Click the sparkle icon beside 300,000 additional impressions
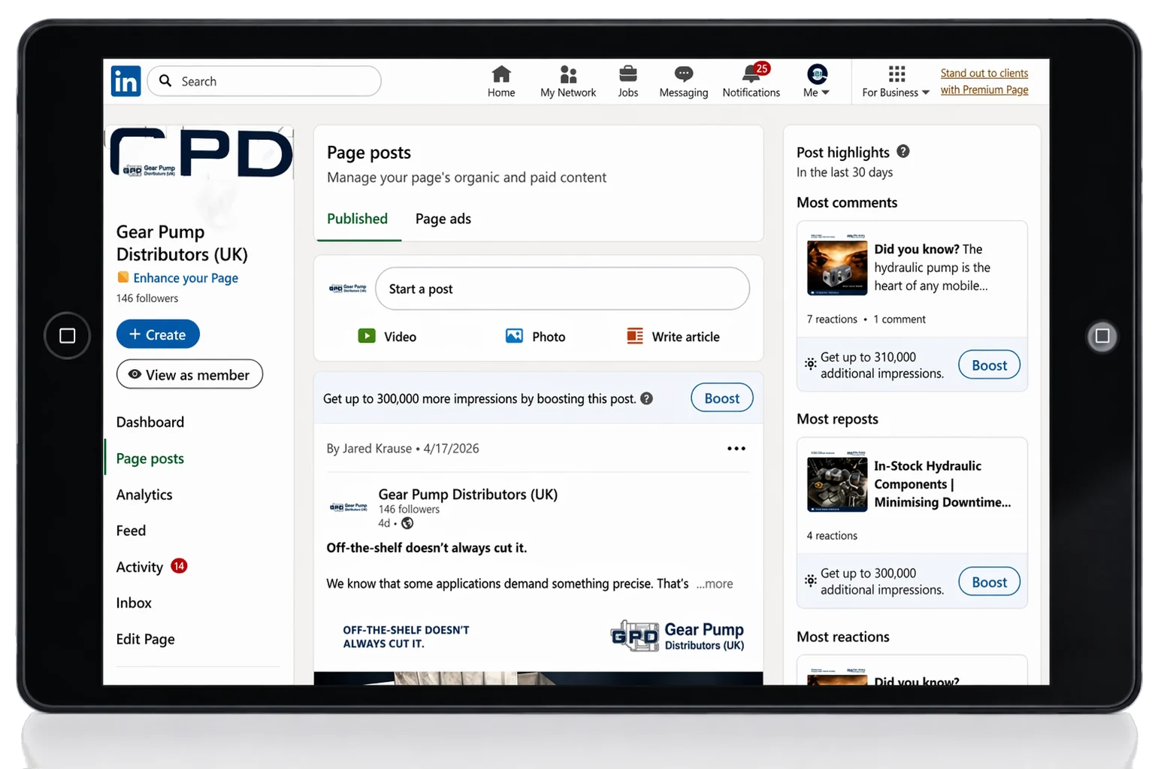Screen dimensions: 1155x769 811,580
